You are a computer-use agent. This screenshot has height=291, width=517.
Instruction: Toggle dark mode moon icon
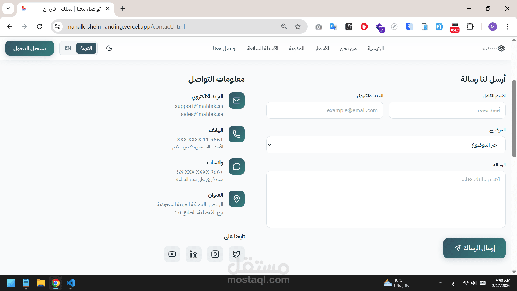[x=109, y=48]
